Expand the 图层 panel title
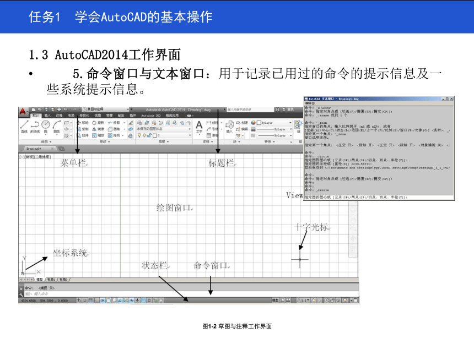 164,141
